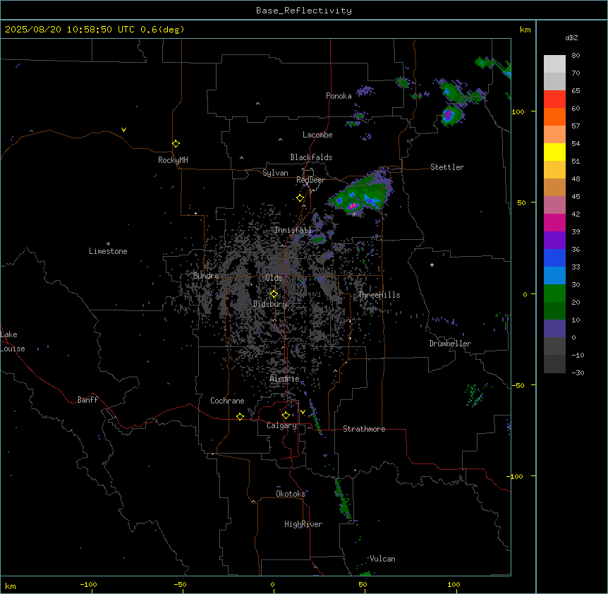
Task: Select the magenta 39-42 dBZ legend swatch
Action: pyautogui.click(x=554, y=222)
